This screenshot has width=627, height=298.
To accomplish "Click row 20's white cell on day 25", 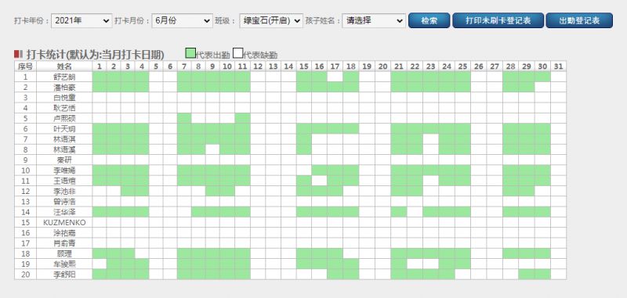I will point(462,274).
